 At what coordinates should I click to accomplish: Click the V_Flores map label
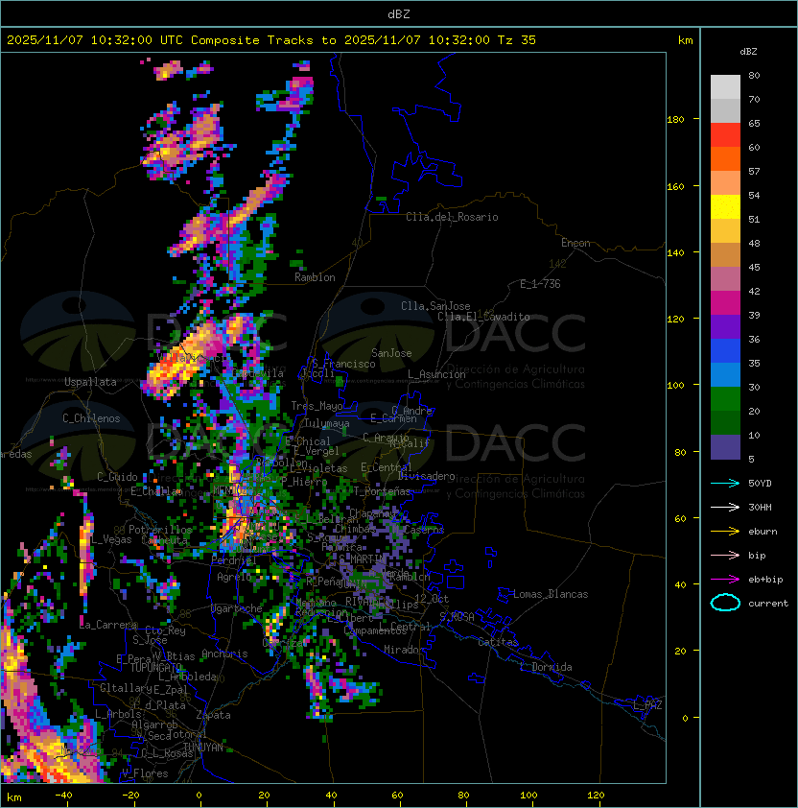tap(145, 773)
